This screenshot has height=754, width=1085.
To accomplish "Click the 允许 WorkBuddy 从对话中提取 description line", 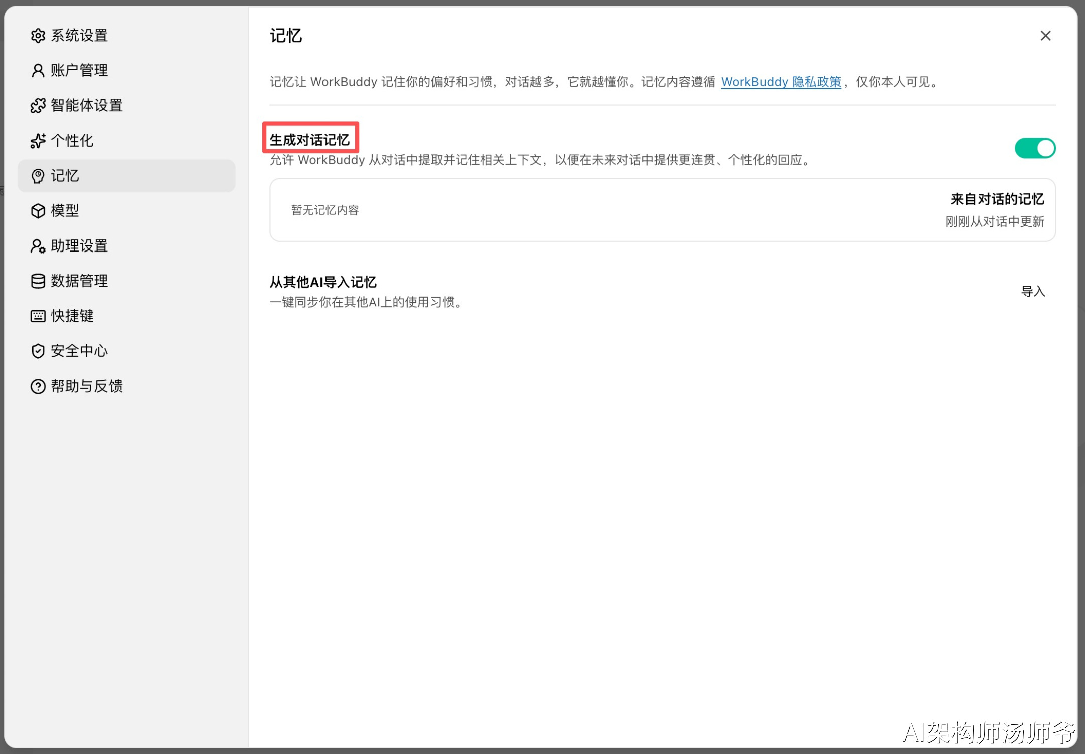I will 541,160.
